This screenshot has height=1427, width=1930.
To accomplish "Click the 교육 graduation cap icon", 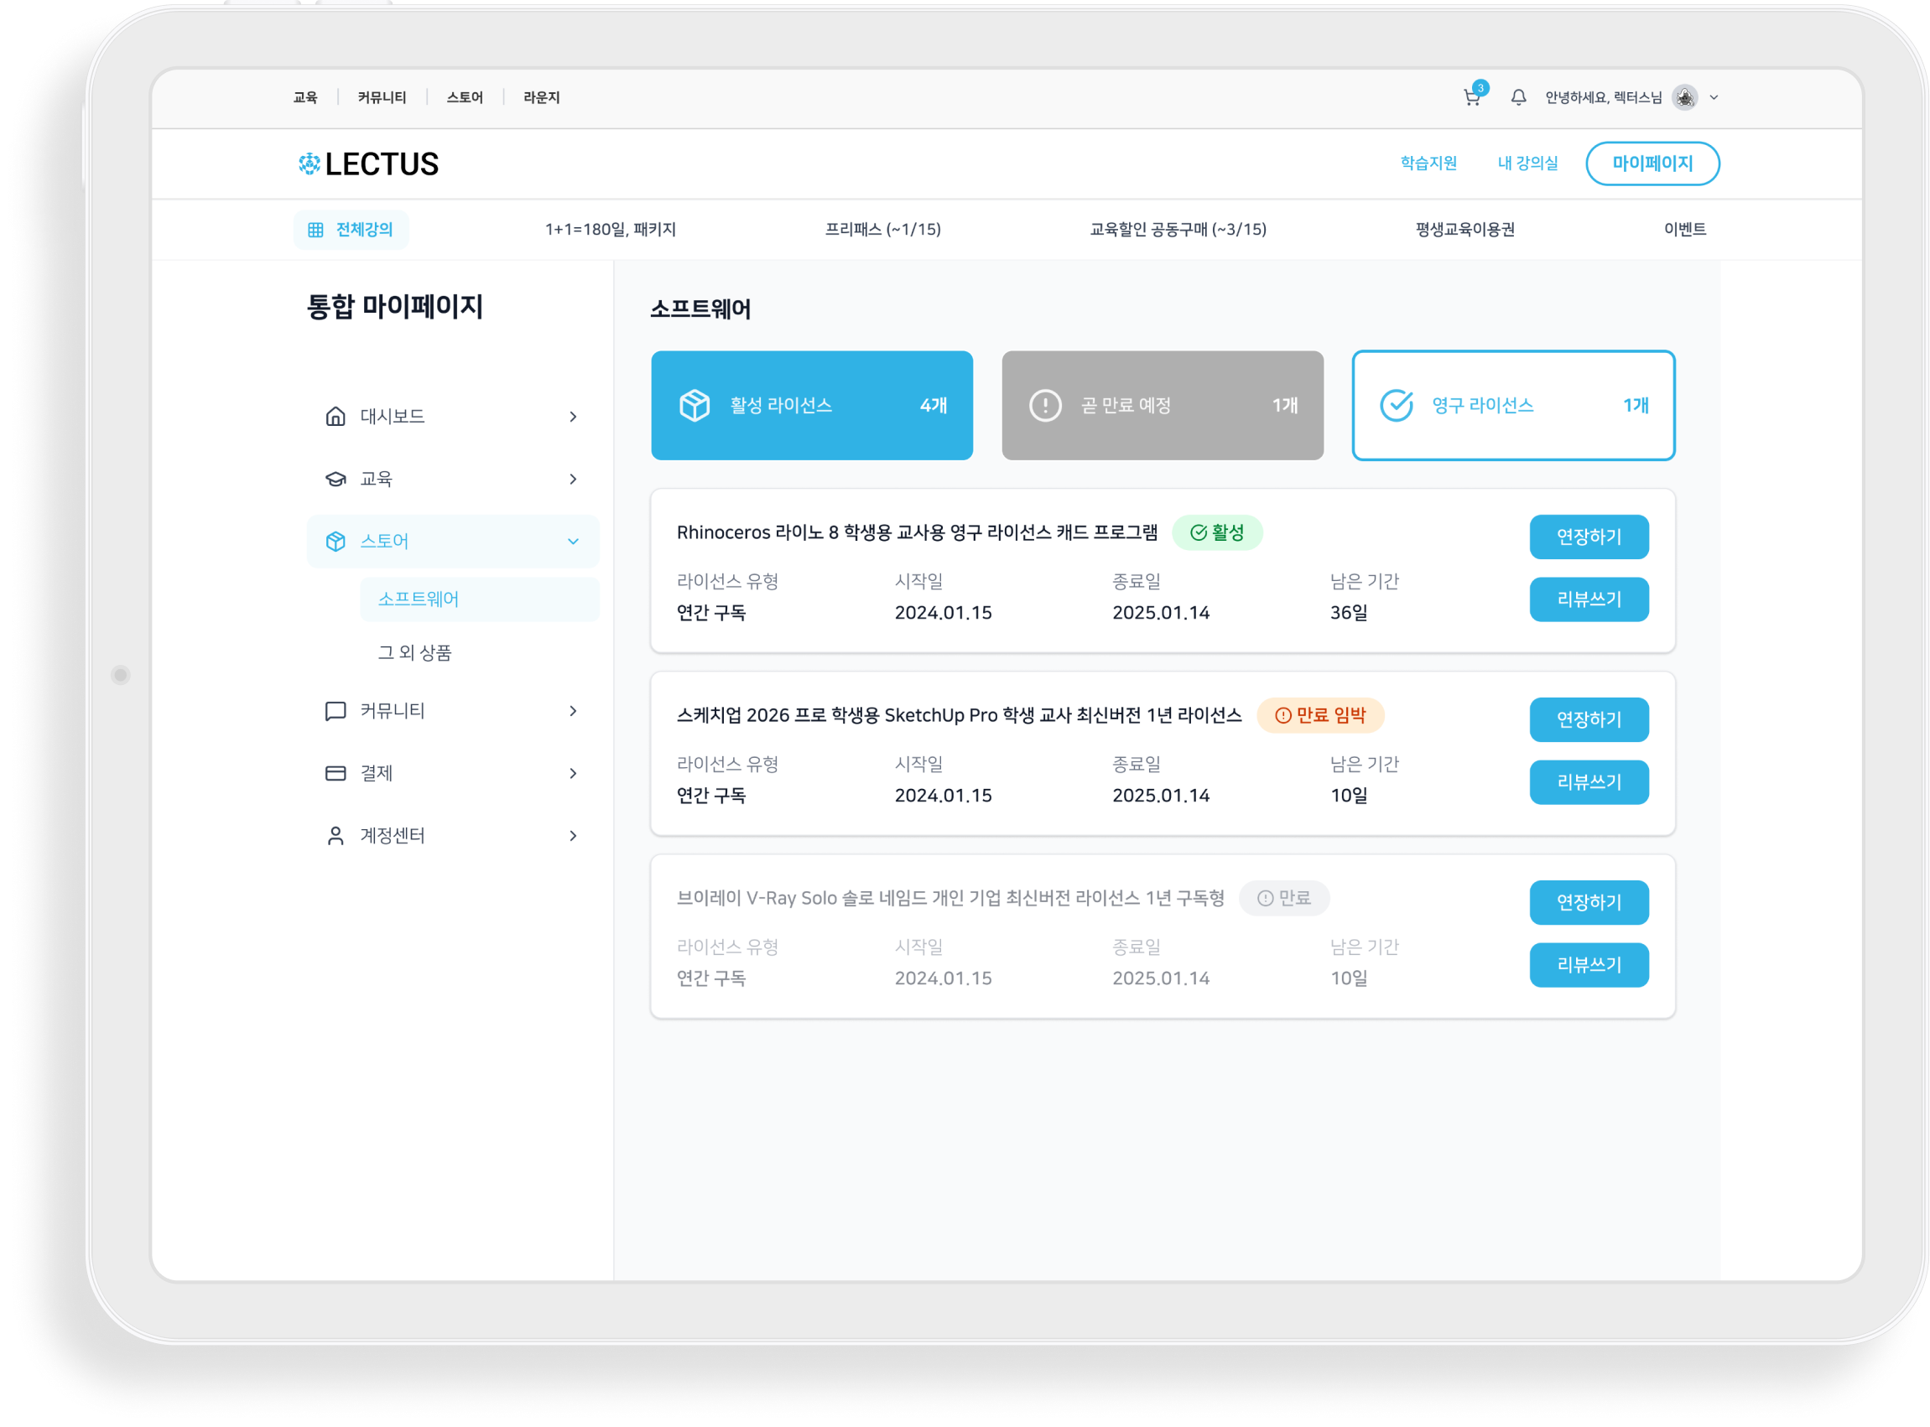I will pyautogui.click(x=336, y=479).
